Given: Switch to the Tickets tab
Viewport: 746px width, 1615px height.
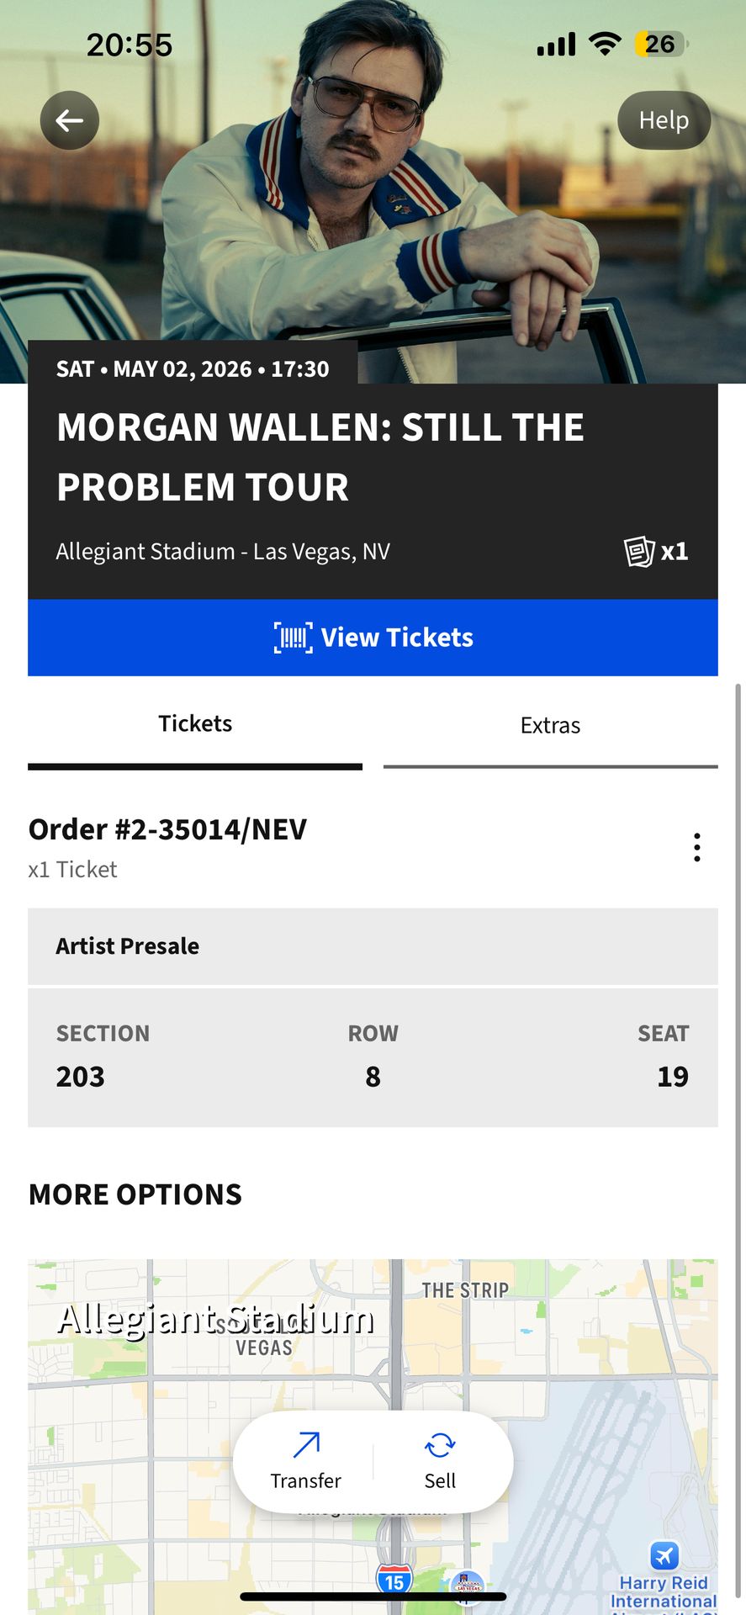Looking at the screenshot, I should tap(195, 724).
